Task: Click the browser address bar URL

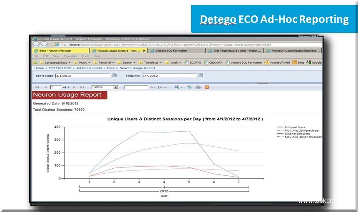Action: 166,45
